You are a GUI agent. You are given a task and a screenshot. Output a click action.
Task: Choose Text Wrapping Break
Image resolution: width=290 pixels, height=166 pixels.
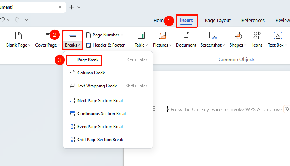tap(108, 86)
